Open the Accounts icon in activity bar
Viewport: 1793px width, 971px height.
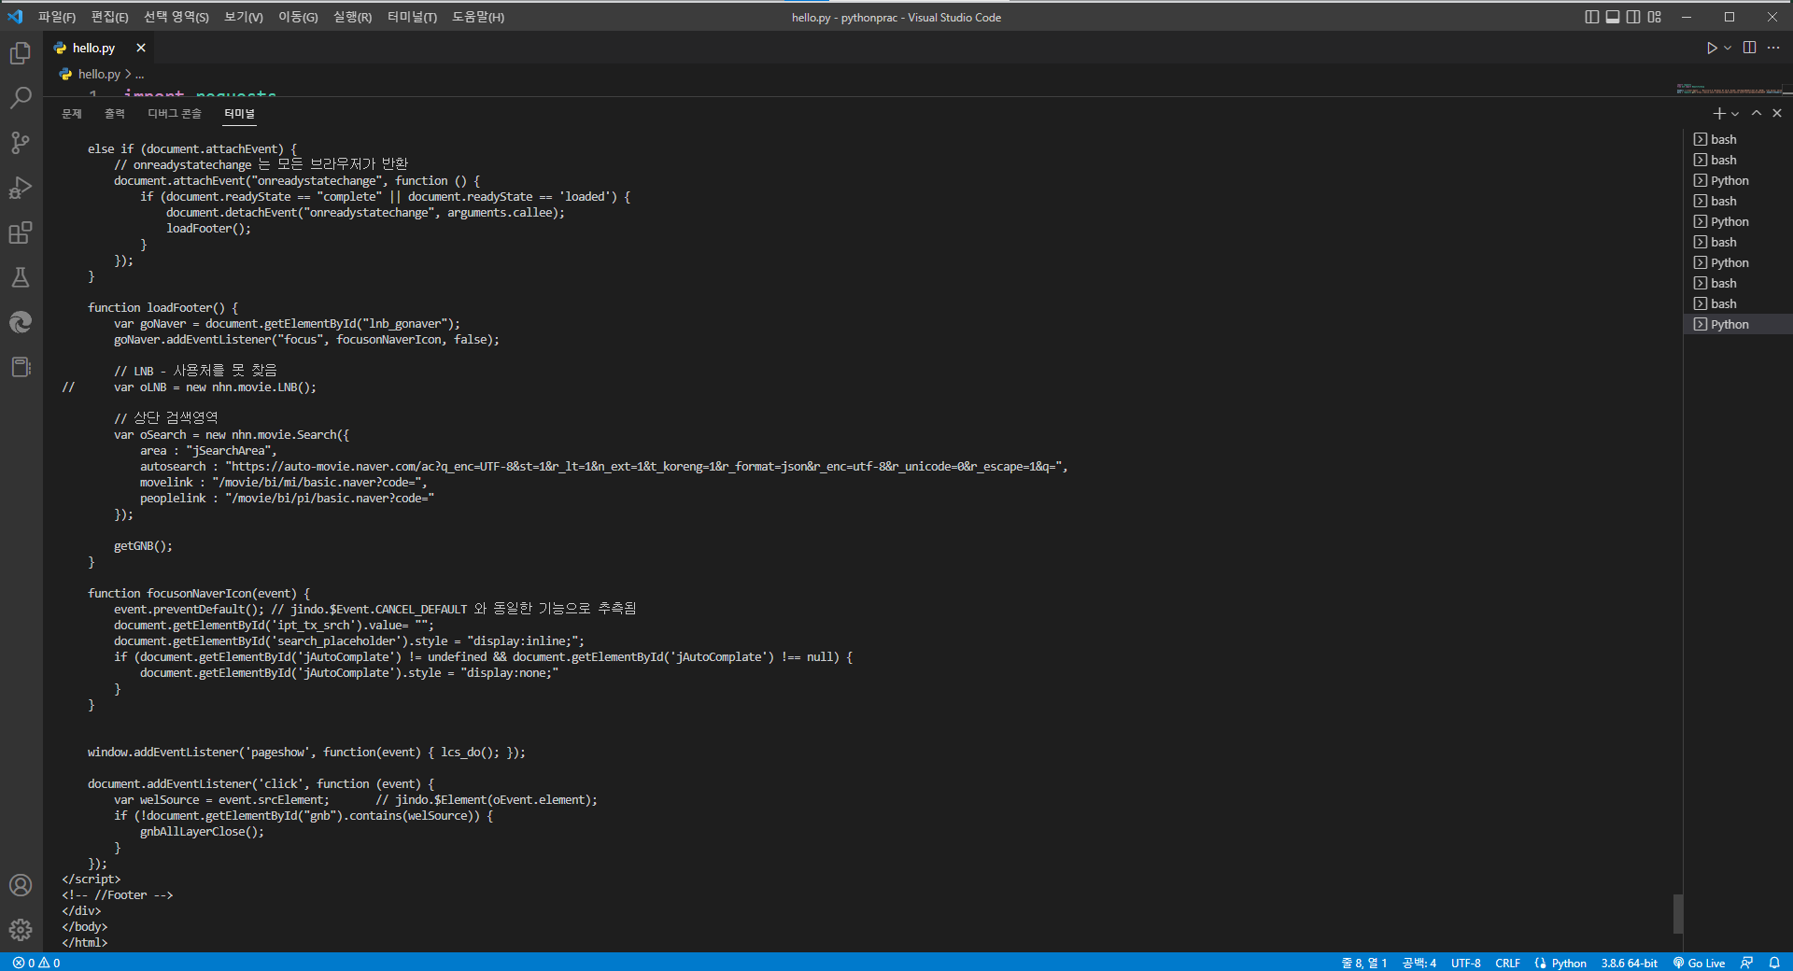pos(21,885)
